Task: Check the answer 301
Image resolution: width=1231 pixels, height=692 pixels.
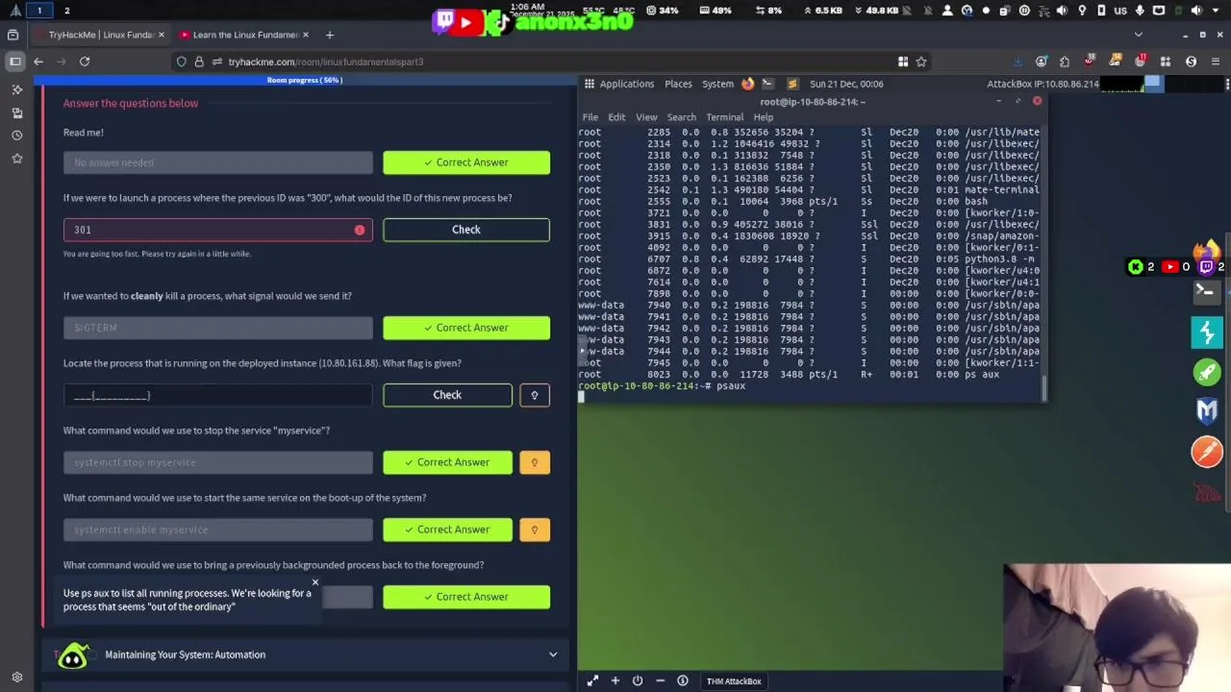Action: click(466, 230)
